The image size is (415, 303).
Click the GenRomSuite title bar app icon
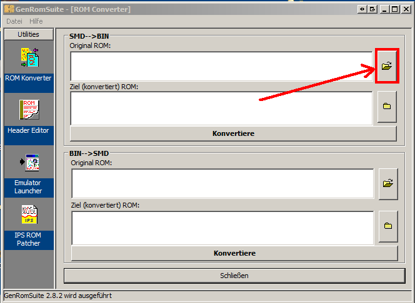[9, 9]
